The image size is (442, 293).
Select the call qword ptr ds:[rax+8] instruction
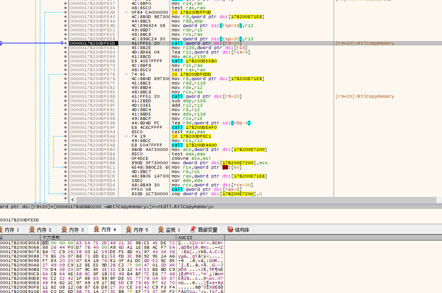[x=206, y=190]
